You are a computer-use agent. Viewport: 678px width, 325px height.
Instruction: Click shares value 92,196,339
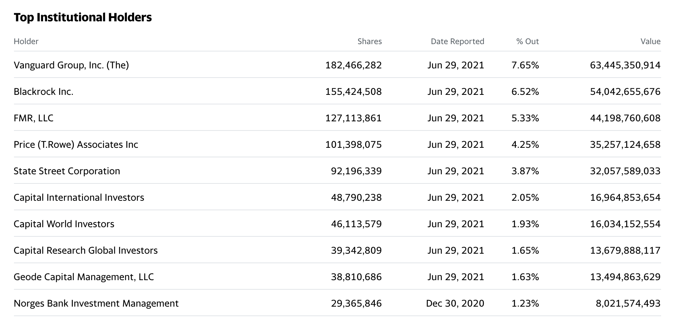[x=356, y=171]
